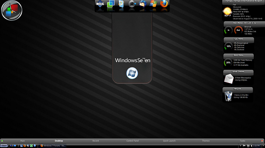The height and width of the screenshot is (148, 265).
Task: Select the Desktop tab
Action: click(x=59, y=141)
